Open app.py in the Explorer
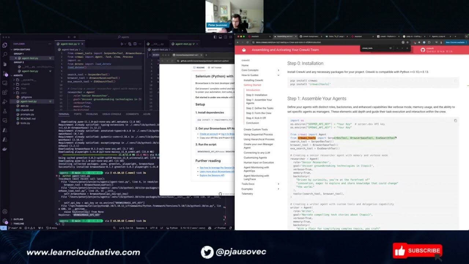This screenshot has width=469, height=264. pyautogui.click(x=24, y=106)
